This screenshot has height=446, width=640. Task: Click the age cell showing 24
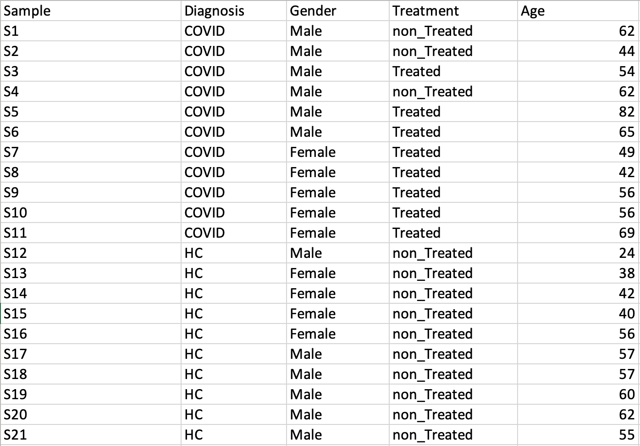point(626,253)
